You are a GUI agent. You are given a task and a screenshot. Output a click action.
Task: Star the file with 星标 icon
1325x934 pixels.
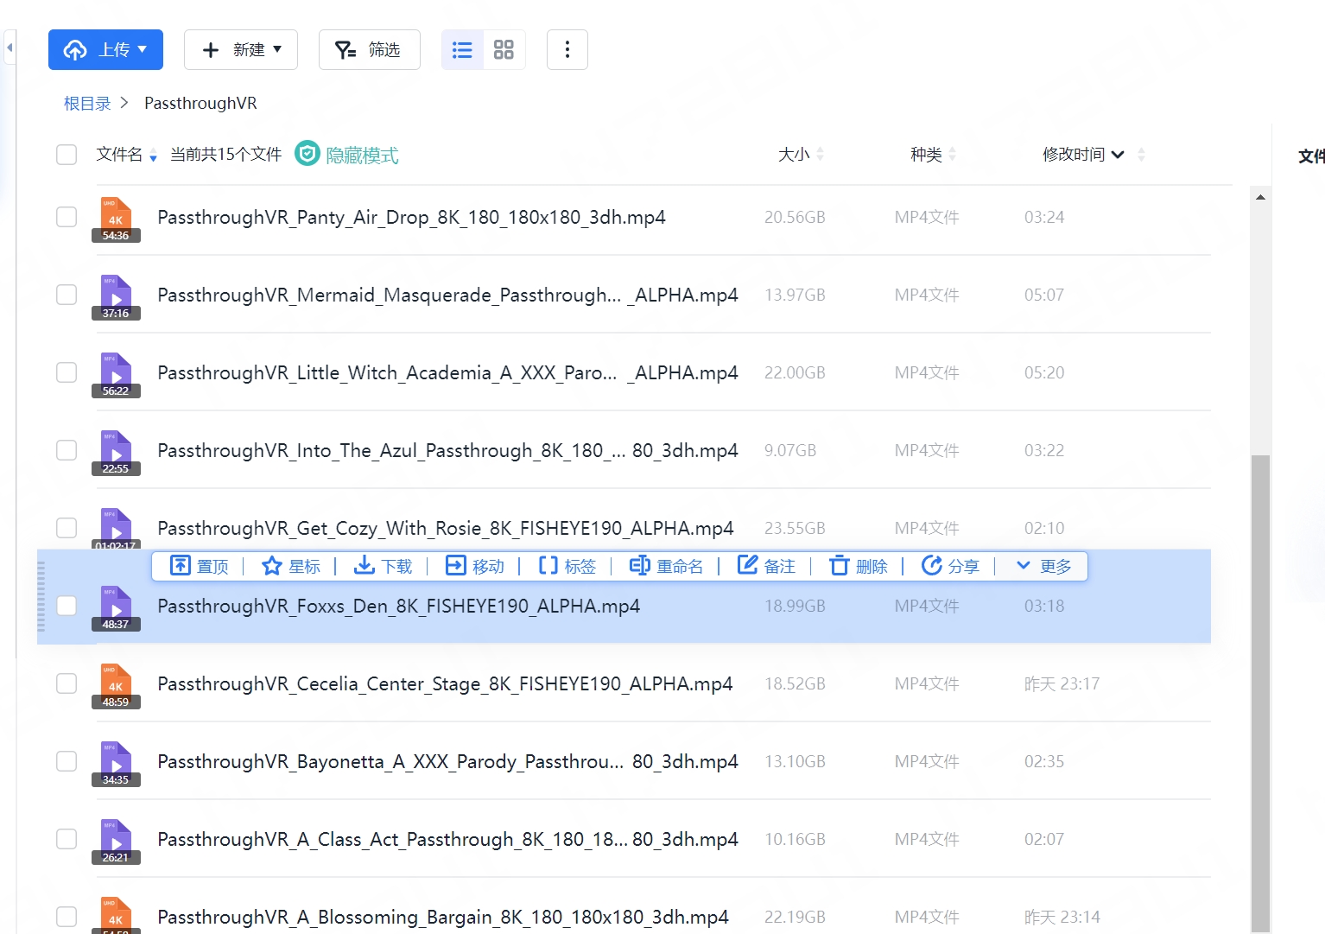(x=272, y=566)
